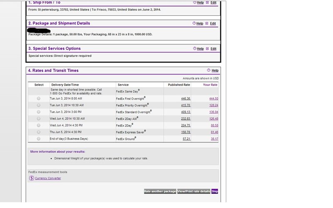This screenshot has height=208, width=333.
Task: Open Express Saver your rate 81.46
Action: coord(214,132)
